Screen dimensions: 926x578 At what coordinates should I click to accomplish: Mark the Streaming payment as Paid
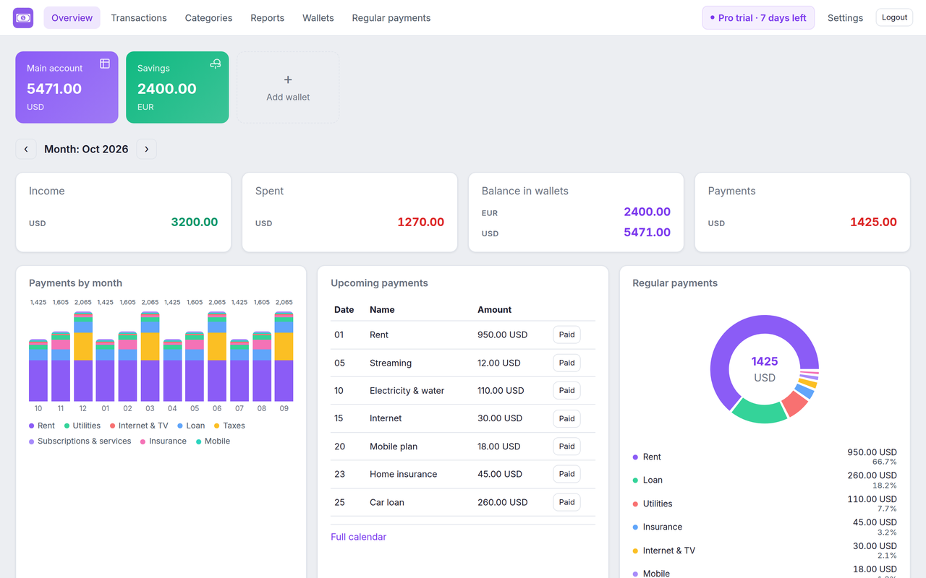566,363
